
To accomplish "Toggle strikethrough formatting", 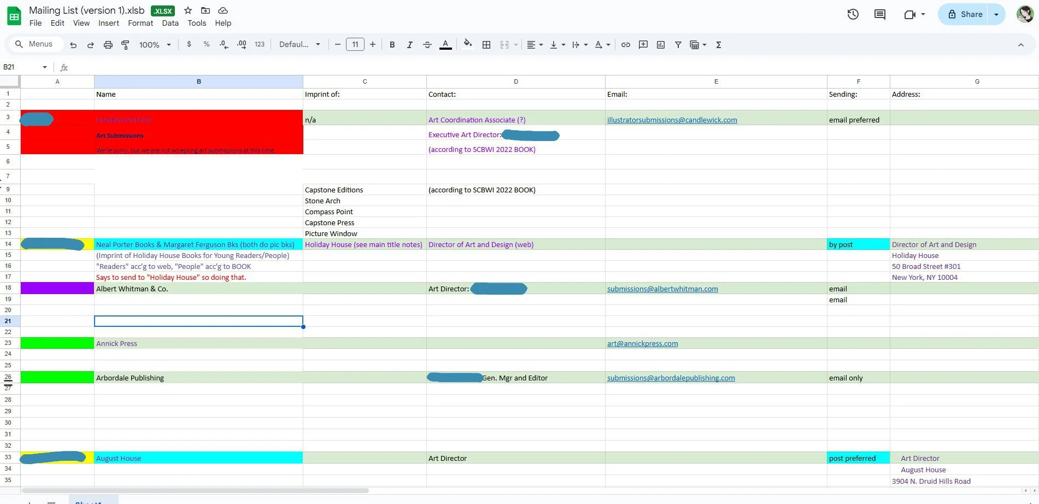I will click(427, 45).
